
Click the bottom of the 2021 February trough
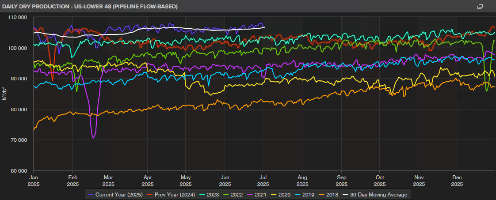pos(93,138)
